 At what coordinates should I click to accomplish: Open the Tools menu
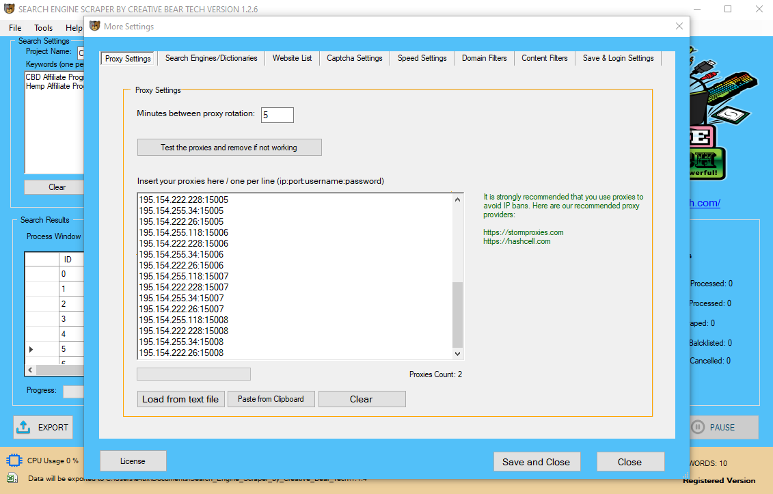click(x=43, y=27)
